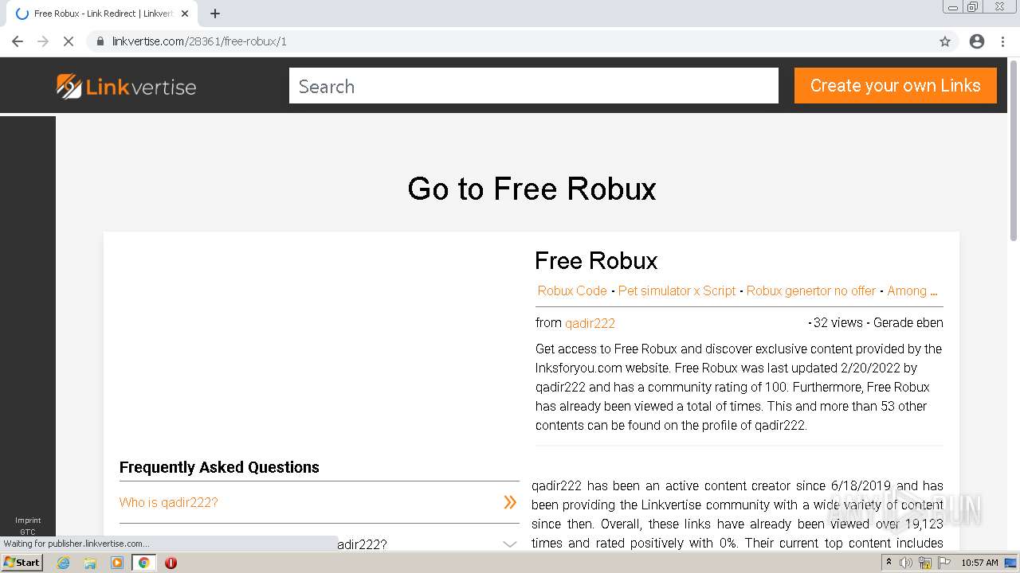This screenshot has width=1020, height=573.
Task: Stop loading the page with the X icon
Action: [69, 41]
